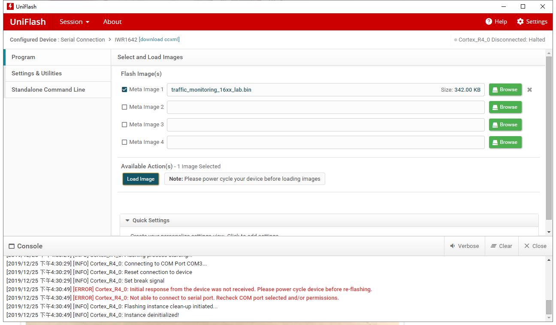Click the Meta Image 4 file path field

[326, 143]
